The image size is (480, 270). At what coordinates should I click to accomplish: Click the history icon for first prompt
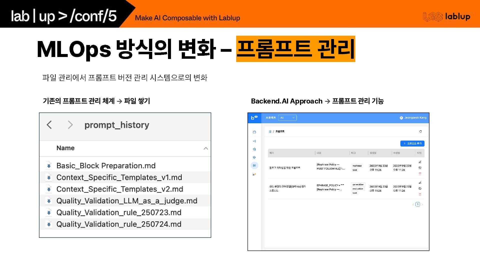420,168
